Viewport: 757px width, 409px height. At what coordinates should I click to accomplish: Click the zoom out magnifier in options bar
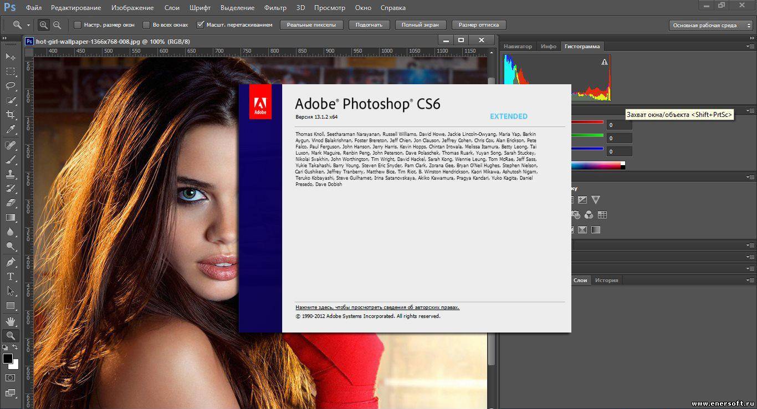coord(57,25)
